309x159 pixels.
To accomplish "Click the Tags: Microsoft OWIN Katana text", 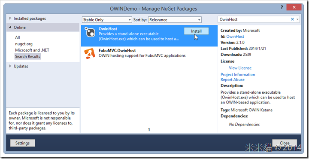I will [246, 110].
